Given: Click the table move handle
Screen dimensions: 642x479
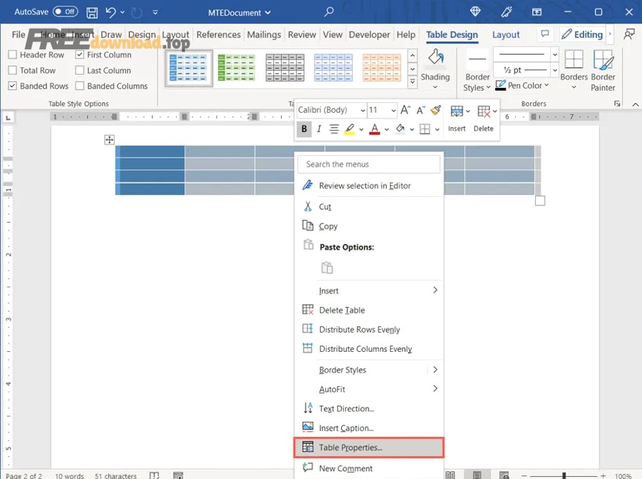Looking at the screenshot, I should click(109, 140).
